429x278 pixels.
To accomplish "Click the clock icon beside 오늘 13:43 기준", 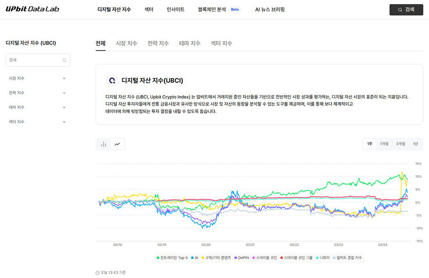I will [x=97, y=273].
